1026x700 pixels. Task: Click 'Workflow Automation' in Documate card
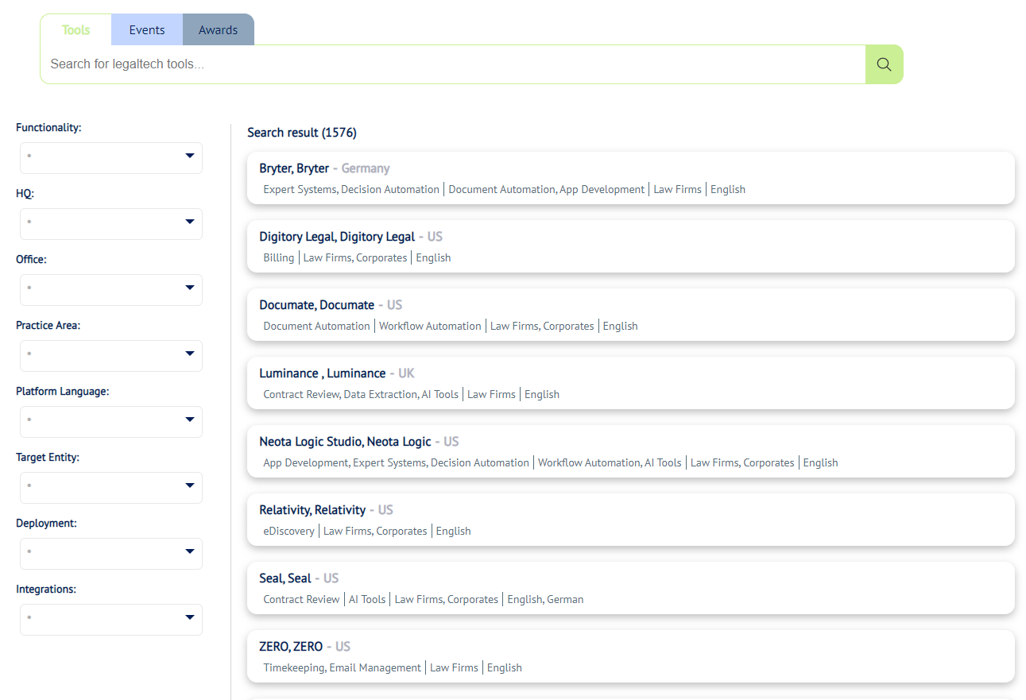click(430, 327)
